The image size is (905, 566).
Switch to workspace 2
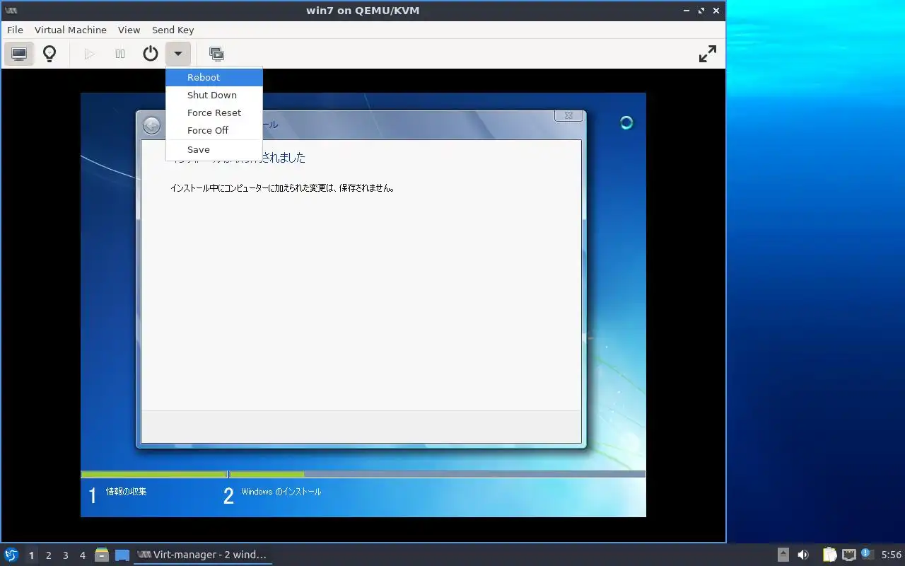49,555
